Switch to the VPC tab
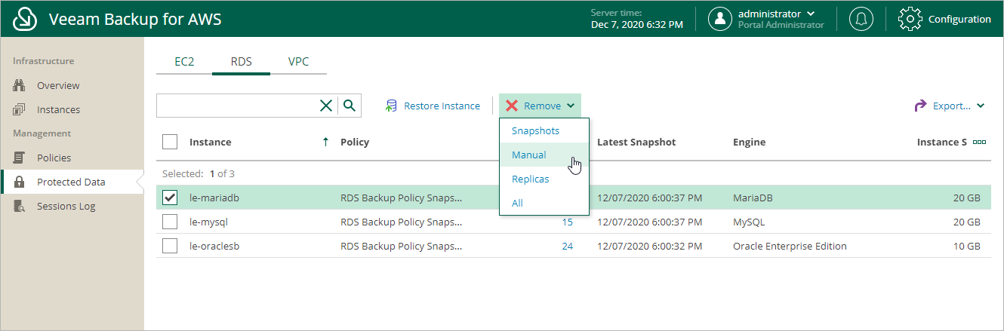This screenshot has width=1004, height=331. [x=298, y=62]
